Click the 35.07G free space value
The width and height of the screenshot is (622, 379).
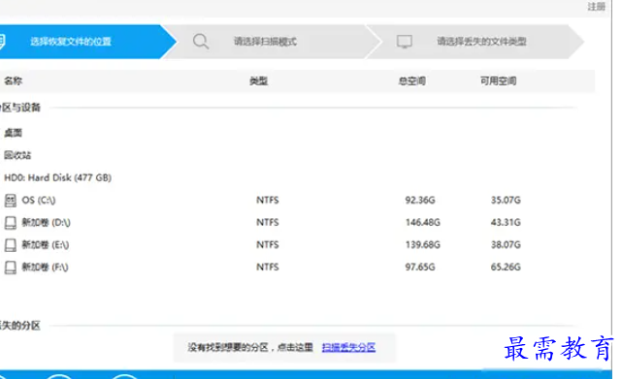click(x=506, y=201)
